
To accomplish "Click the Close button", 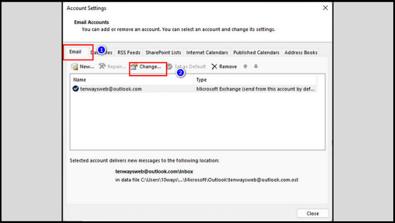I will [x=313, y=213].
